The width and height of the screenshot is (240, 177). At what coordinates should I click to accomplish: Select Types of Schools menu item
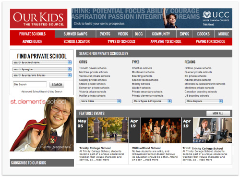(121, 42)
